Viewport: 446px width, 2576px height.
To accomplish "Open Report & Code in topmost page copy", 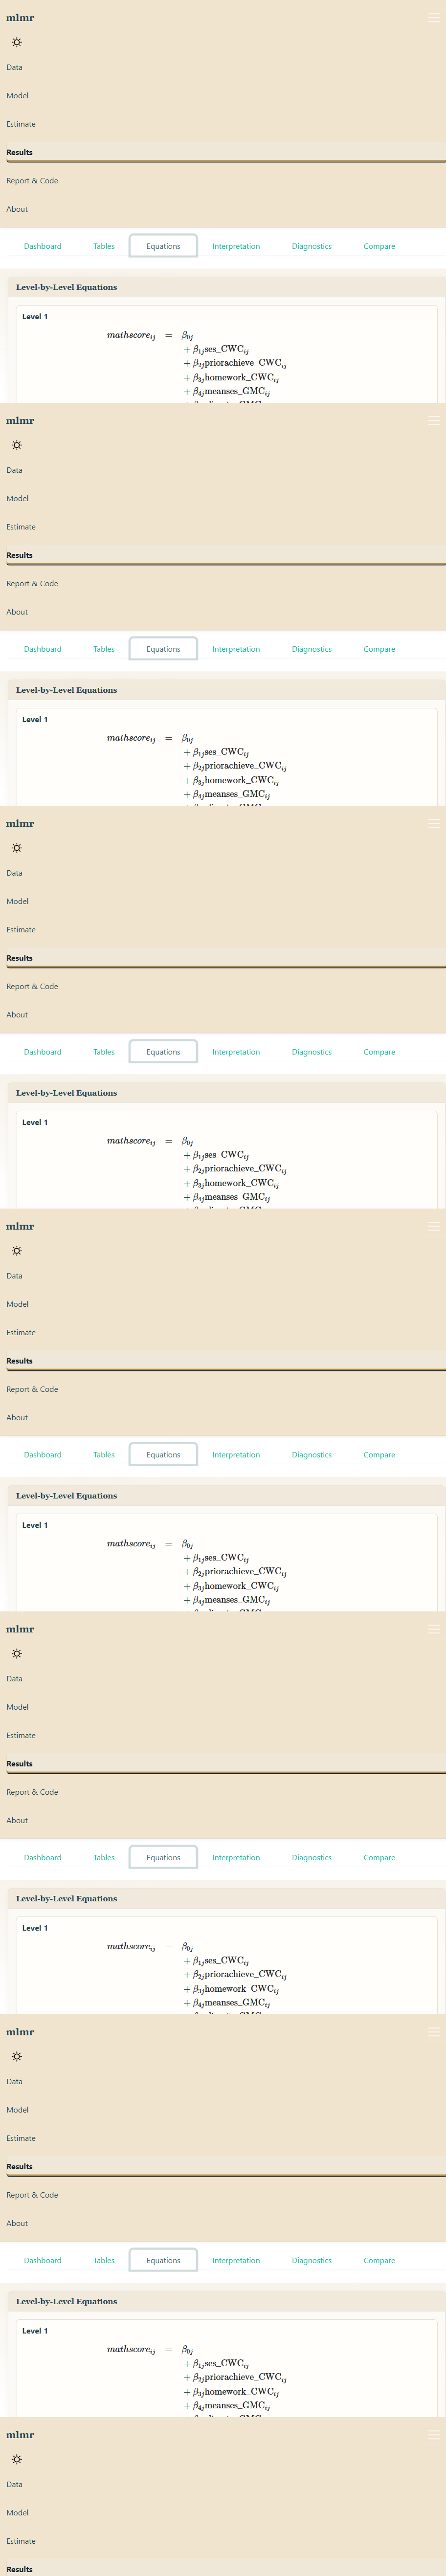I will [32, 181].
